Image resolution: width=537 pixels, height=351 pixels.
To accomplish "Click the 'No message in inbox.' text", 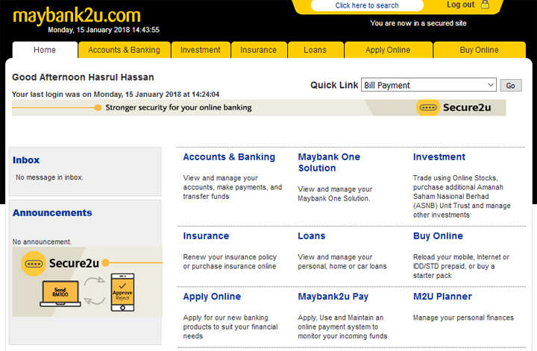I will point(50,177).
